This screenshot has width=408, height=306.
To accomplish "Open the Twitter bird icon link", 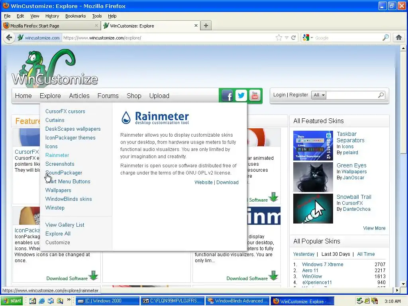I will click(x=241, y=96).
